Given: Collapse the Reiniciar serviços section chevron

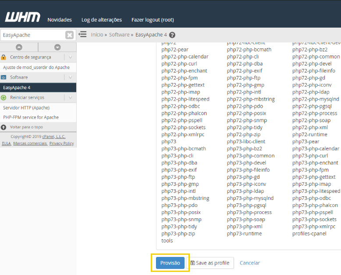Looking at the screenshot, I should 70,98.
